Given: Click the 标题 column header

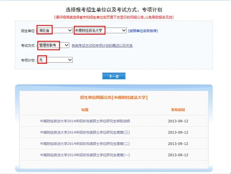Looking at the screenshot, I should click(x=85, y=110).
